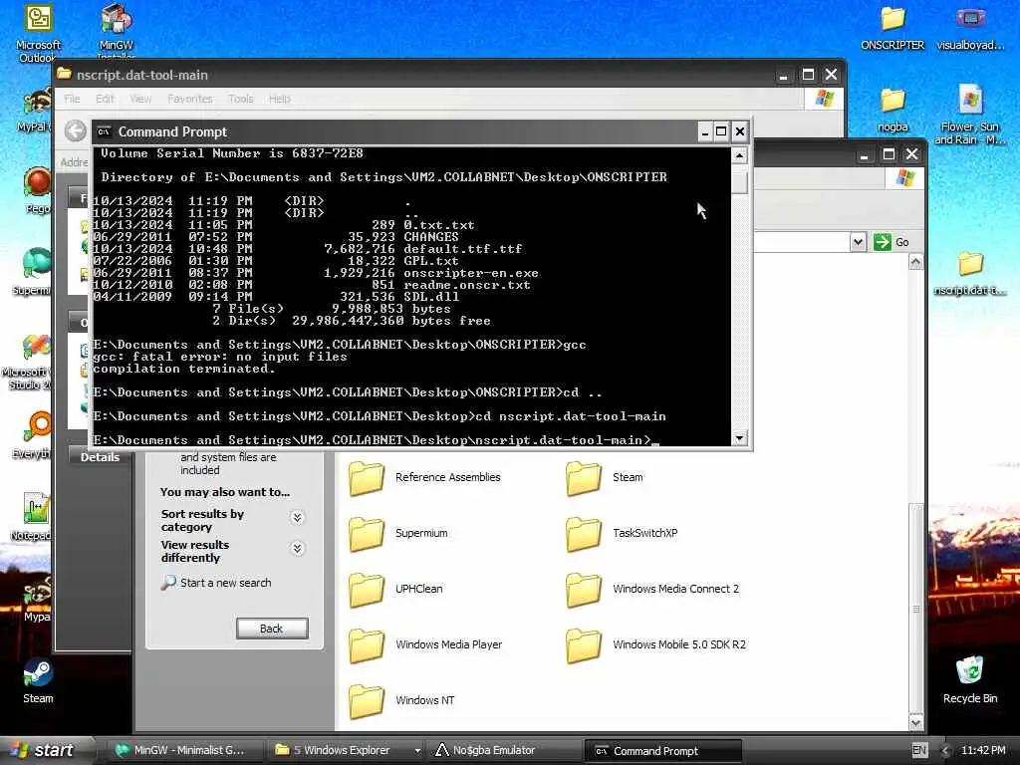1020x765 pixels.
Task: Open the nscript.dat tool desktop folder
Action: (970, 273)
